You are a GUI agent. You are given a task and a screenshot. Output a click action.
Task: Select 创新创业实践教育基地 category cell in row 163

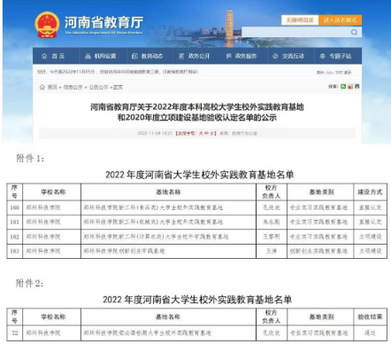[320, 251]
